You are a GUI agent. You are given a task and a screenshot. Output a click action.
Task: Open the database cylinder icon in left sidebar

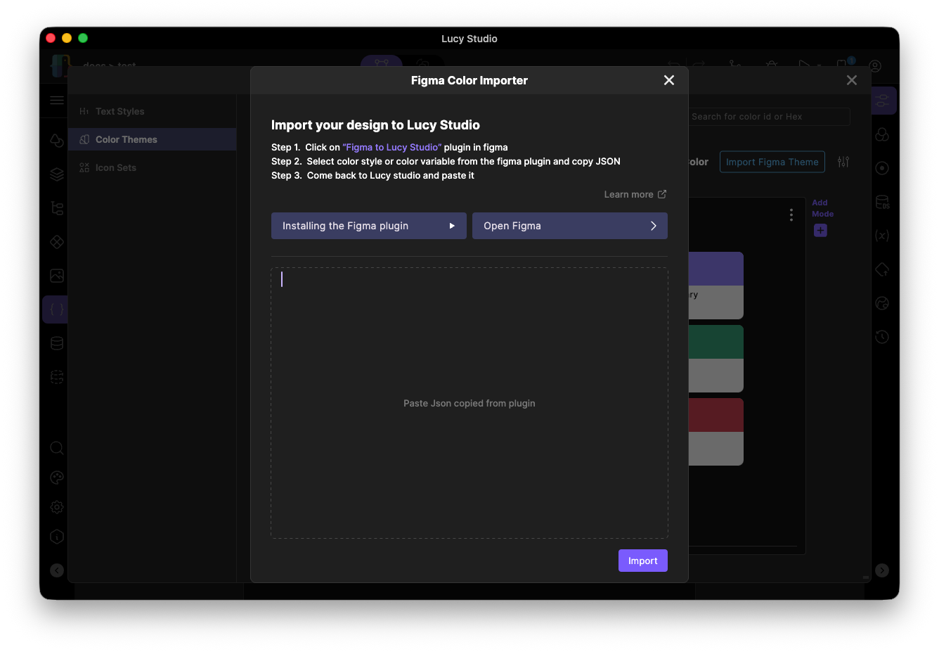[57, 343]
